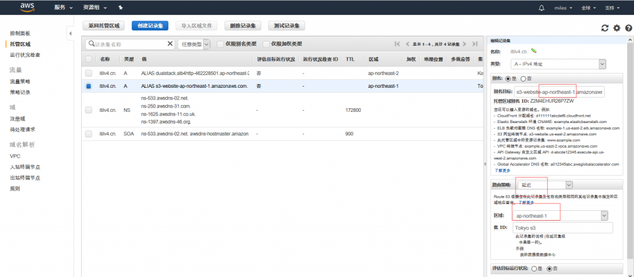Click the AWS logo home icon

pos(26,7)
